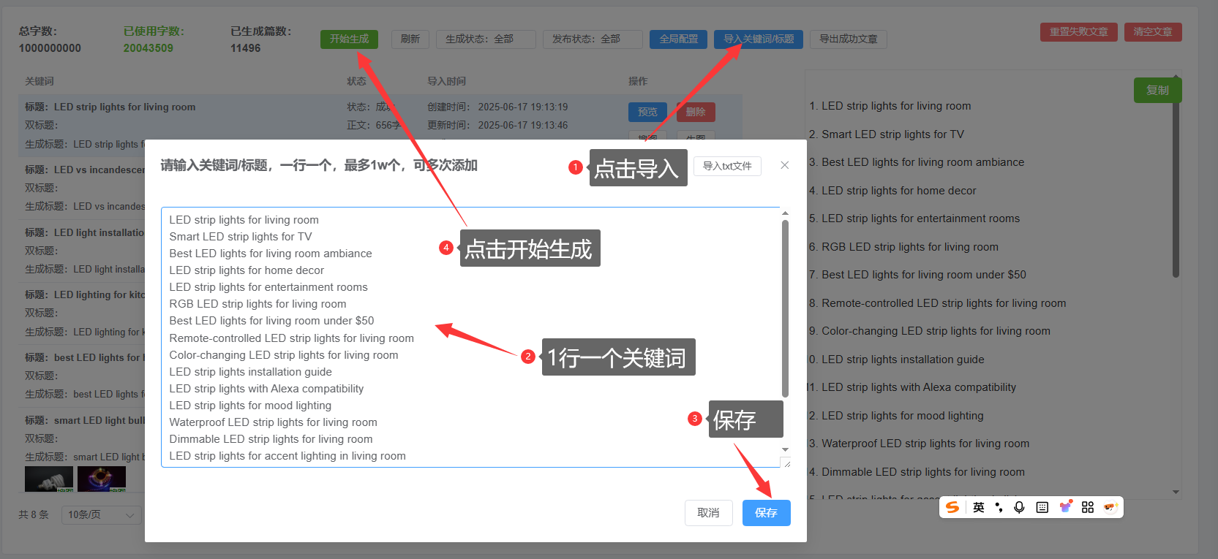Click '1. LED strip lights for living room' in right list
The image size is (1218, 559).
pyautogui.click(x=890, y=106)
